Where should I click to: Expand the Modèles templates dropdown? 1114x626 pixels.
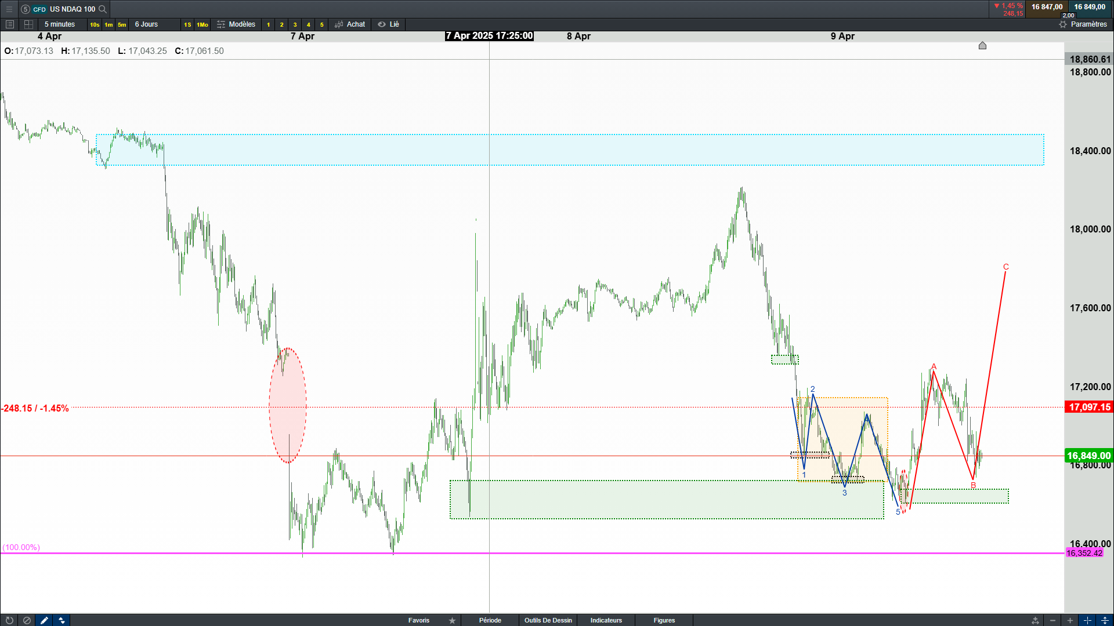tap(236, 24)
